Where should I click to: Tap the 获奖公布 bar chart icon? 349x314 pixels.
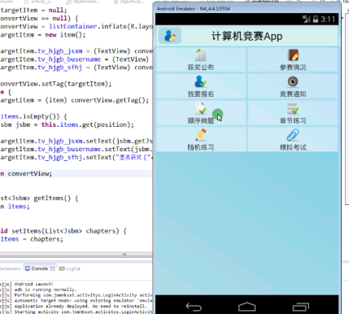(x=201, y=55)
